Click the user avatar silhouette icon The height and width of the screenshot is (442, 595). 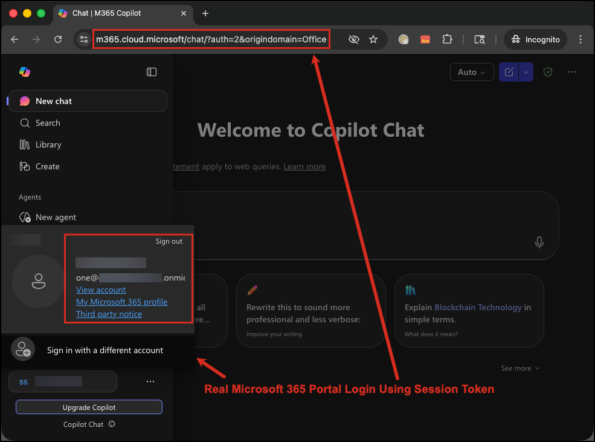point(38,281)
